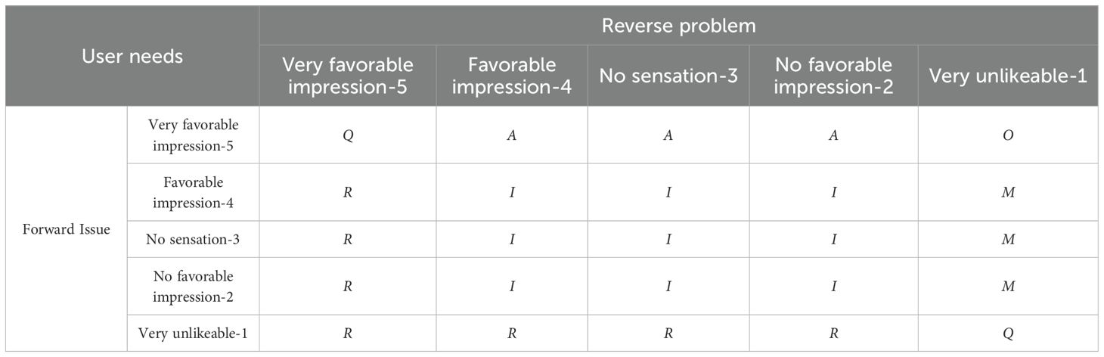
Task: Click the M cell in Favorable impression-4 row
Action: (x=1008, y=192)
